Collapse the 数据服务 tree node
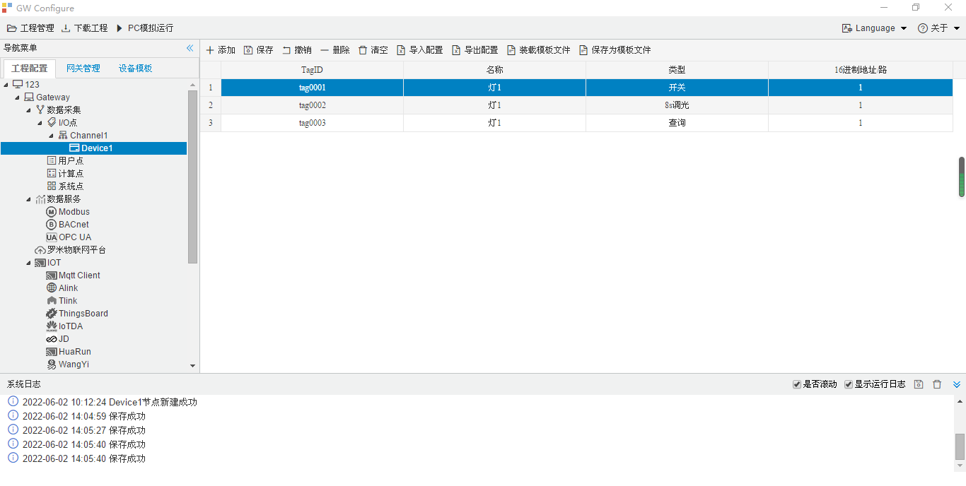 click(x=29, y=199)
